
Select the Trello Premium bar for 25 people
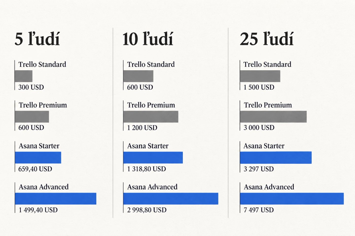[x=273, y=117]
